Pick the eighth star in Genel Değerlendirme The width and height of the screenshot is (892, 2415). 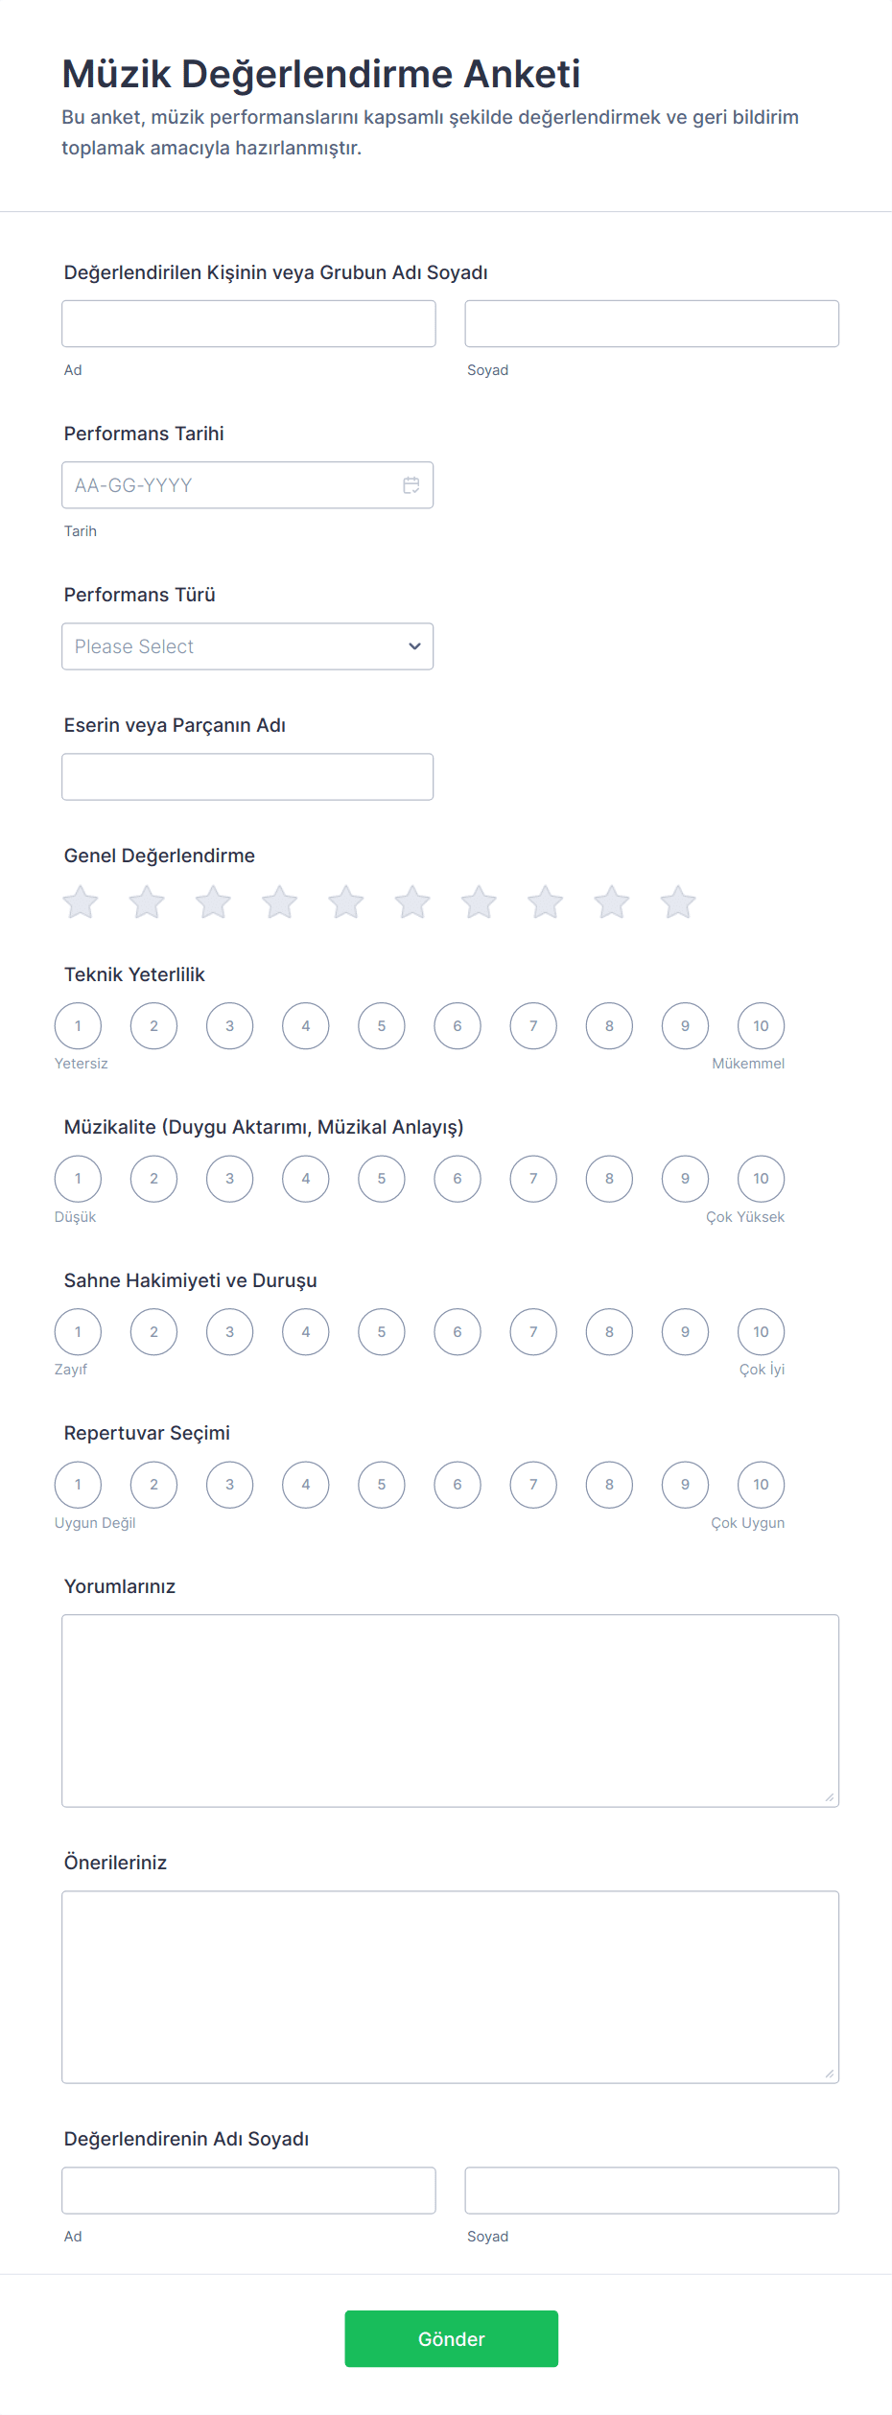click(x=545, y=903)
